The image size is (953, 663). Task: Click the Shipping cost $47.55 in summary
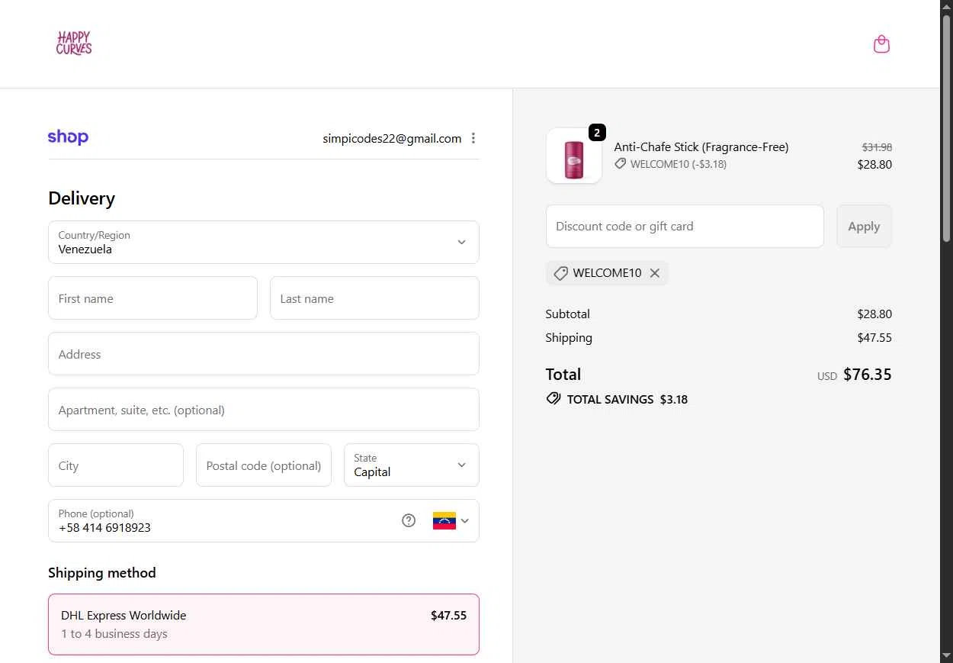click(874, 338)
